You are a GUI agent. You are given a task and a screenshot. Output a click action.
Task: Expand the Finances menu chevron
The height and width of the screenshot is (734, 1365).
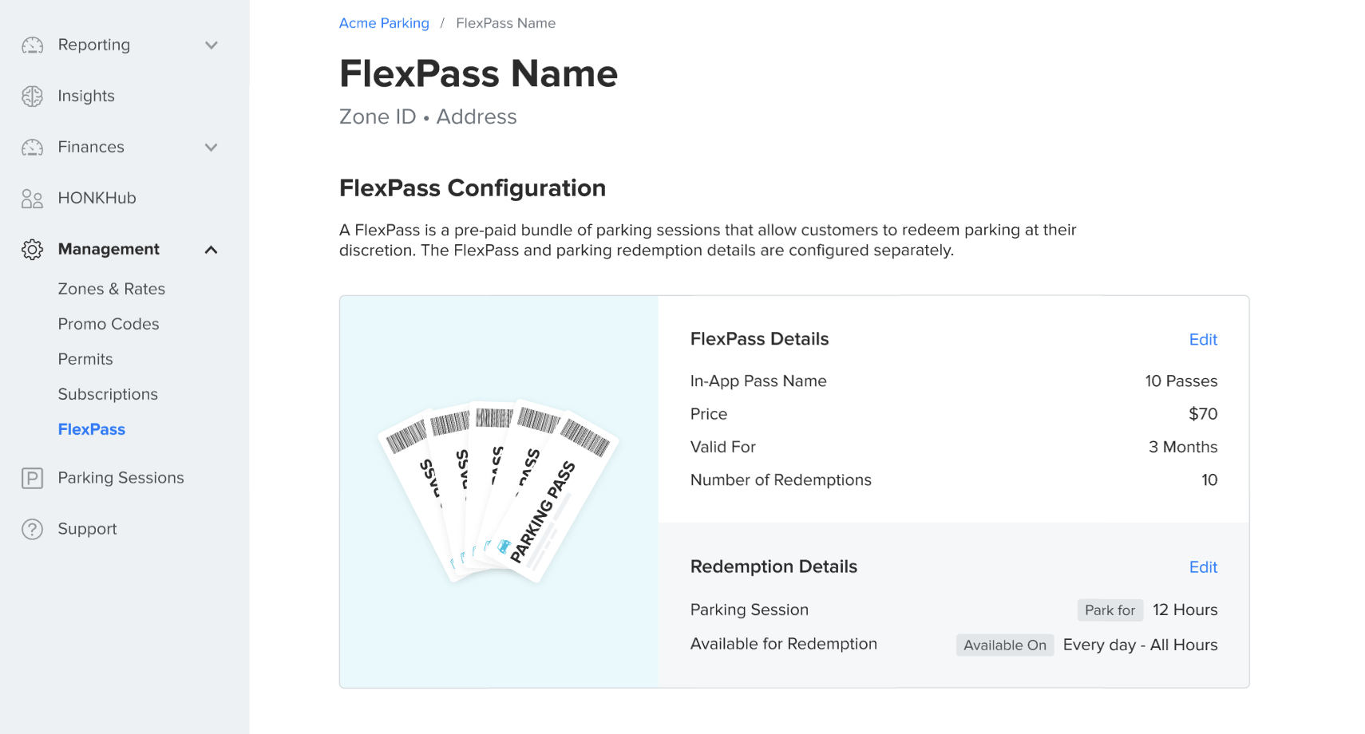(212, 148)
